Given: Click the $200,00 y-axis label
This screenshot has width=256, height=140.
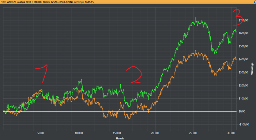Looking at the screenshot, I should coord(243,85).
